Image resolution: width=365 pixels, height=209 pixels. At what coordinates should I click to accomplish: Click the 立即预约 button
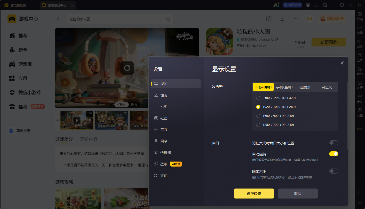pos(329,42)
